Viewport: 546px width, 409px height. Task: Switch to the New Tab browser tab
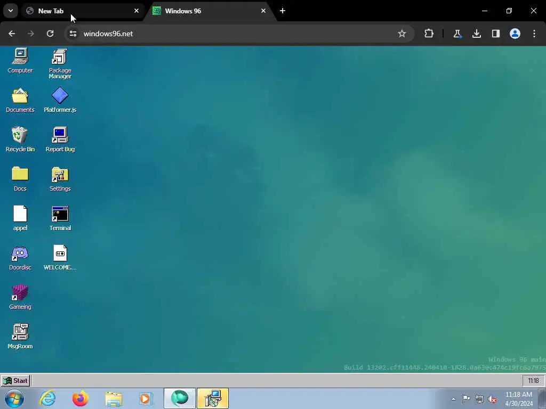84,11
